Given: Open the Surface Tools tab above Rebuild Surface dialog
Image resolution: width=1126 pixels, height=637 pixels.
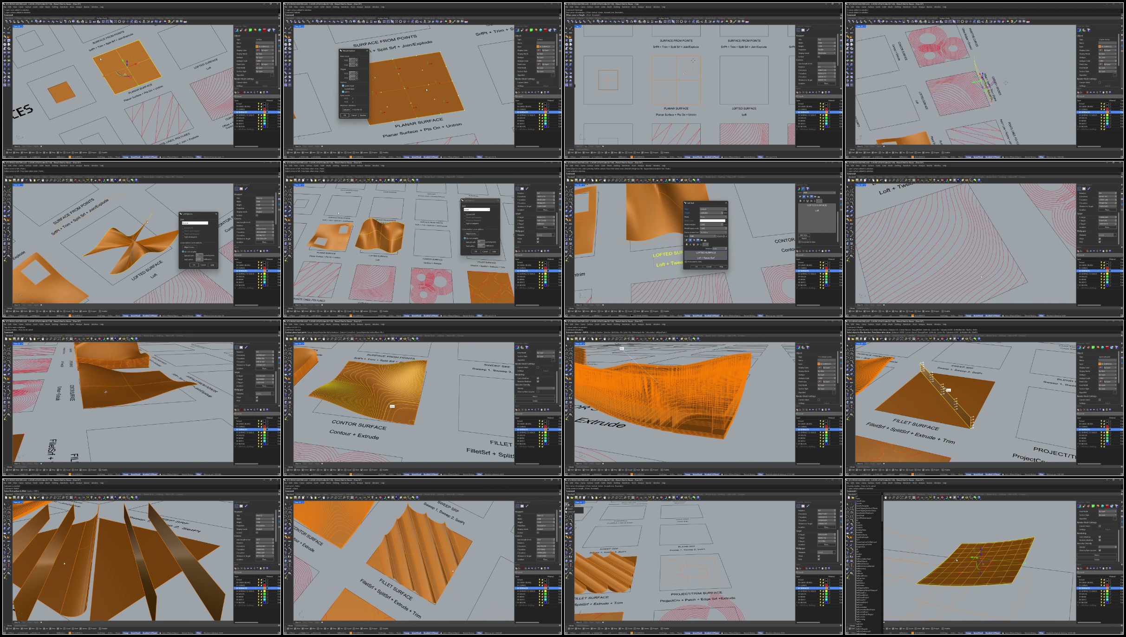Looking at the screenshot, I should (x=383, y=18).
